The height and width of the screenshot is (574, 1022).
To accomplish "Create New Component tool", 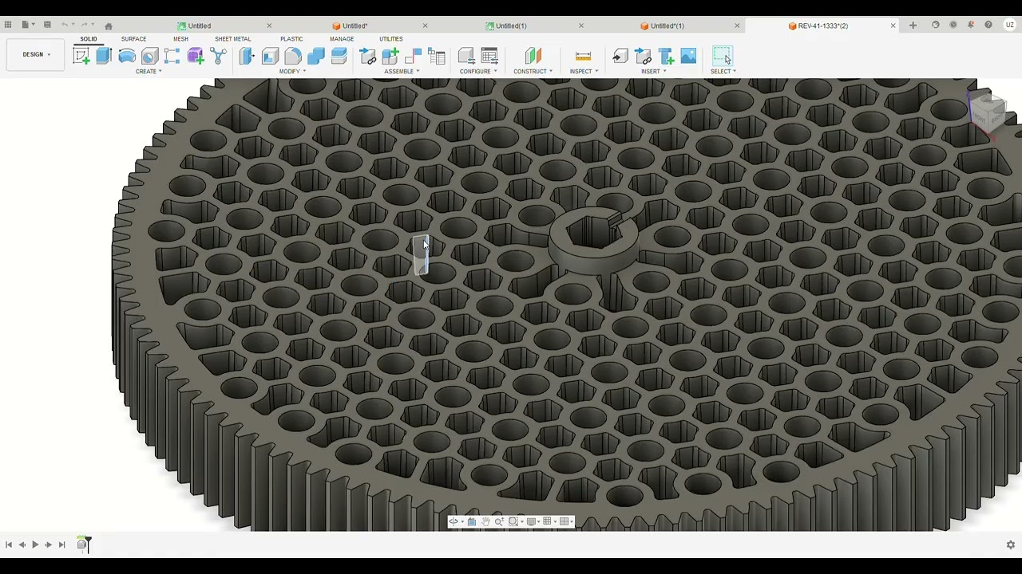I will click(x=390, y=56).
